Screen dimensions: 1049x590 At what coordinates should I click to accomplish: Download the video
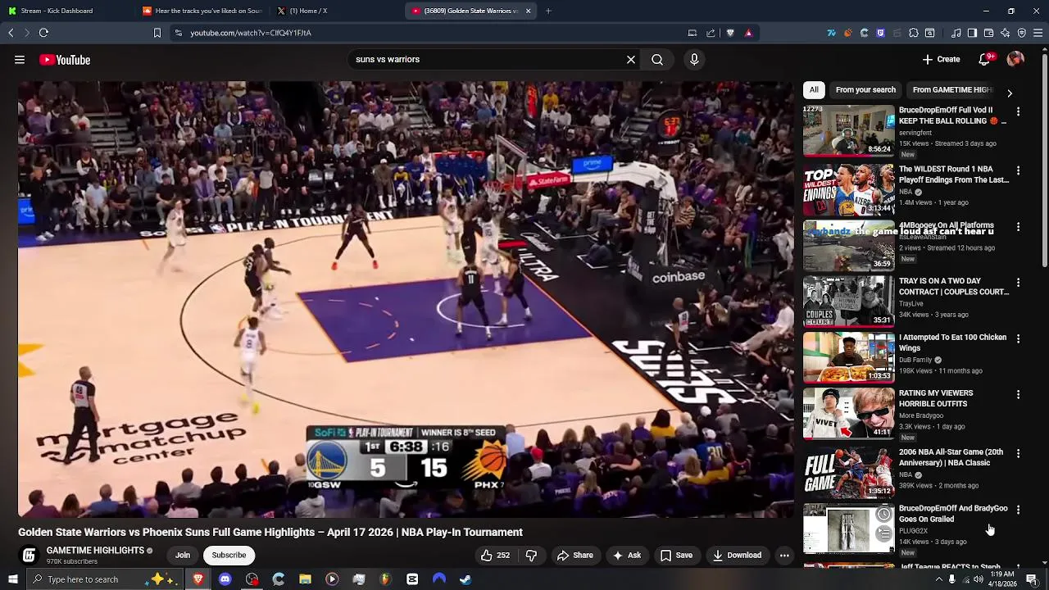tap(737, 556)
